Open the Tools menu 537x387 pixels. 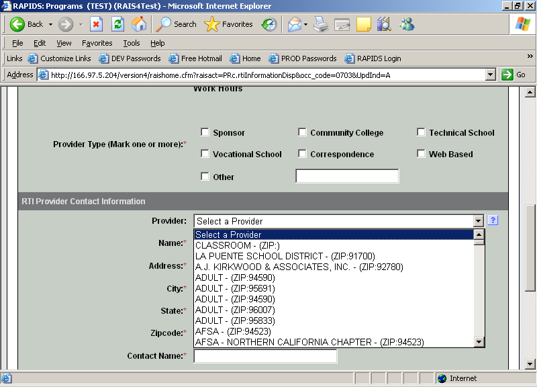point(132,43)
